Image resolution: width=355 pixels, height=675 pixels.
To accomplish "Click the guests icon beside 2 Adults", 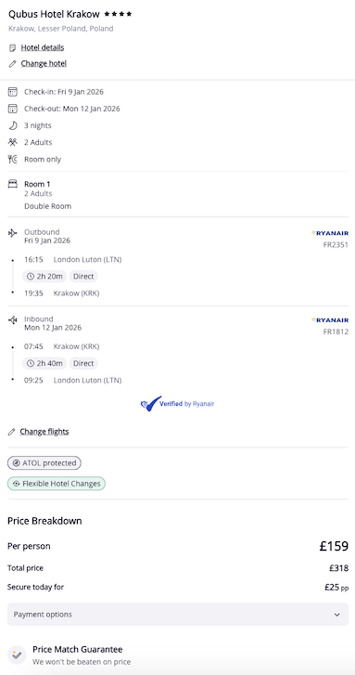I will [13, 142].
